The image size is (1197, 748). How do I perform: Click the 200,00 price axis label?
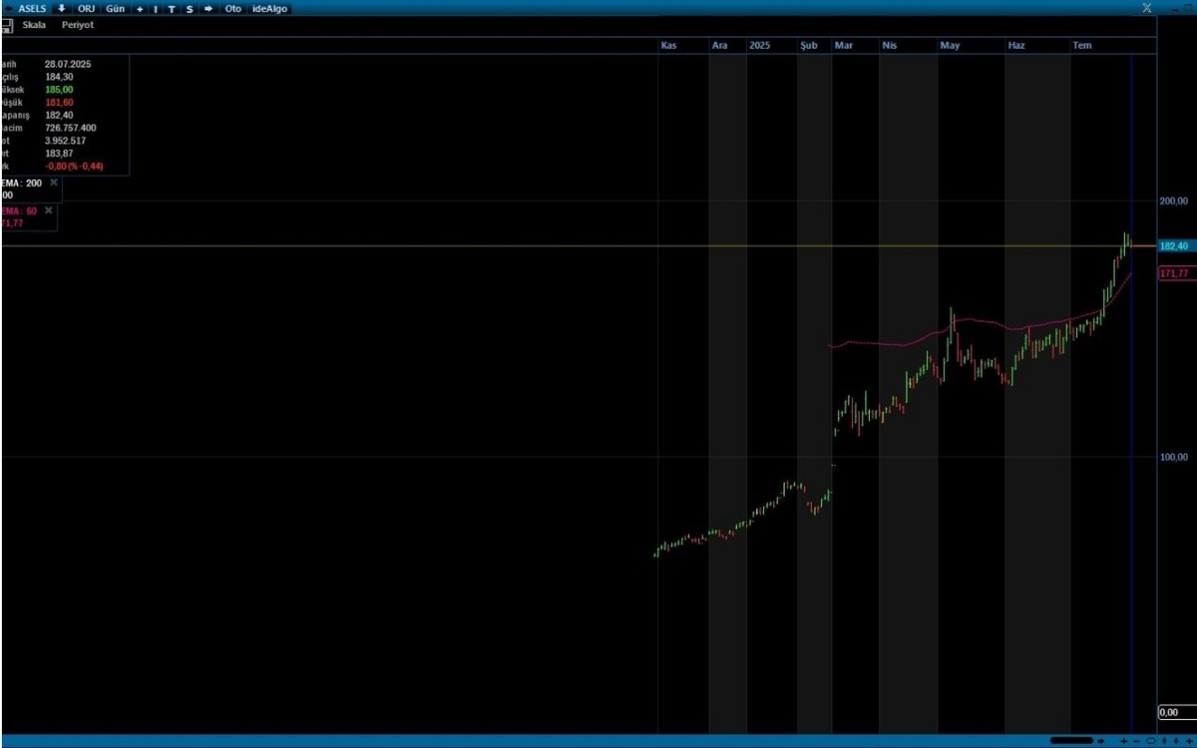[x=1174, y=201]
